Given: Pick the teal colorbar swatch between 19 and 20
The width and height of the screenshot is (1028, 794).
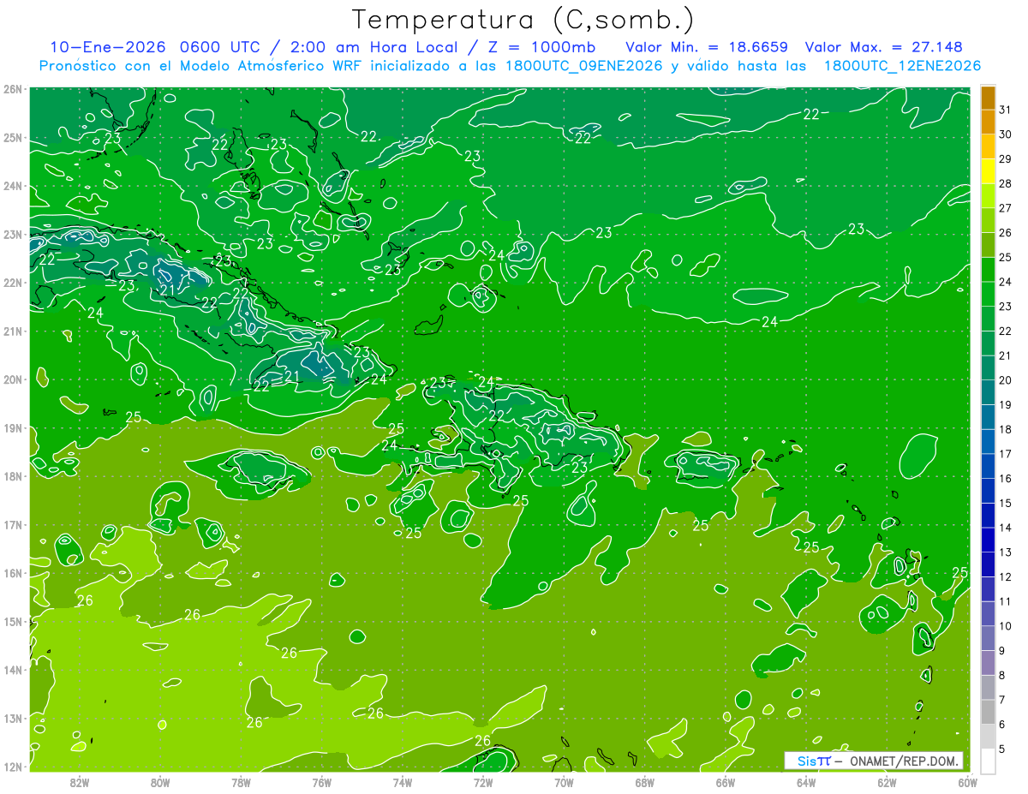Looking at the screenshot, I should [x=988, y=392].
